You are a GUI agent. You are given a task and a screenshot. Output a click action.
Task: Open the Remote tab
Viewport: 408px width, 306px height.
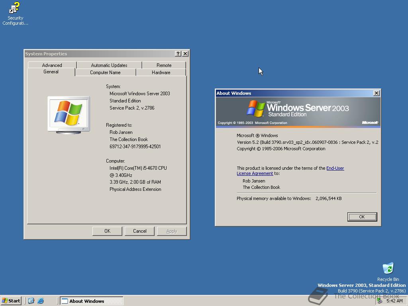coord(164,65)
